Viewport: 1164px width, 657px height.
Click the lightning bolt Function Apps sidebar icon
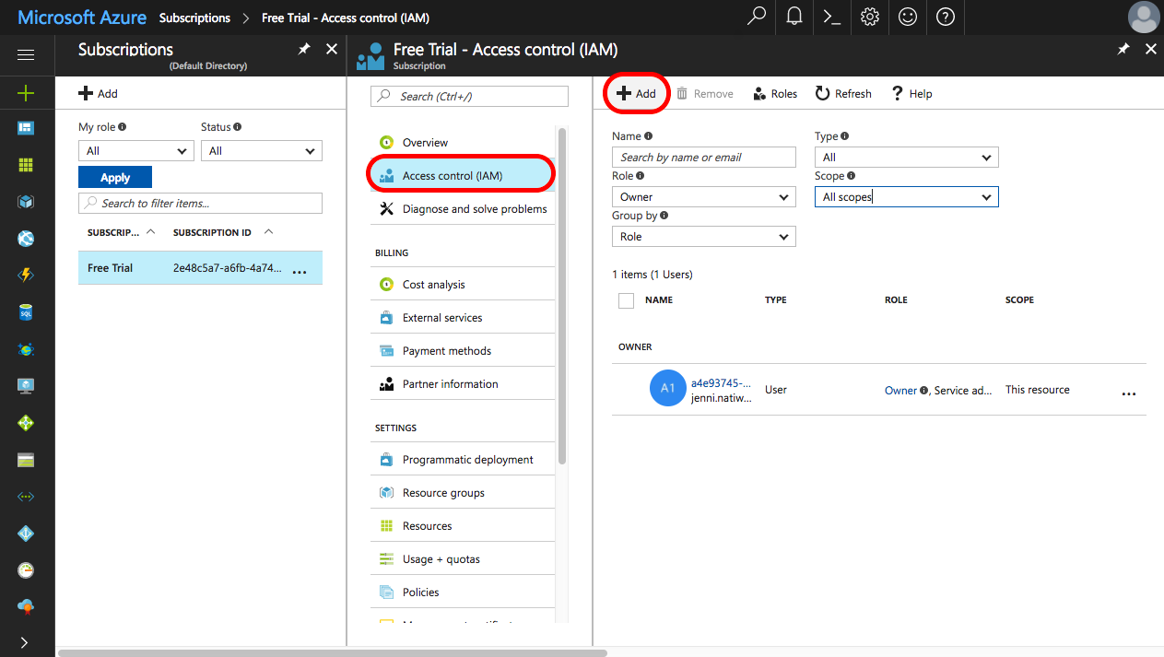pos(26,276)
